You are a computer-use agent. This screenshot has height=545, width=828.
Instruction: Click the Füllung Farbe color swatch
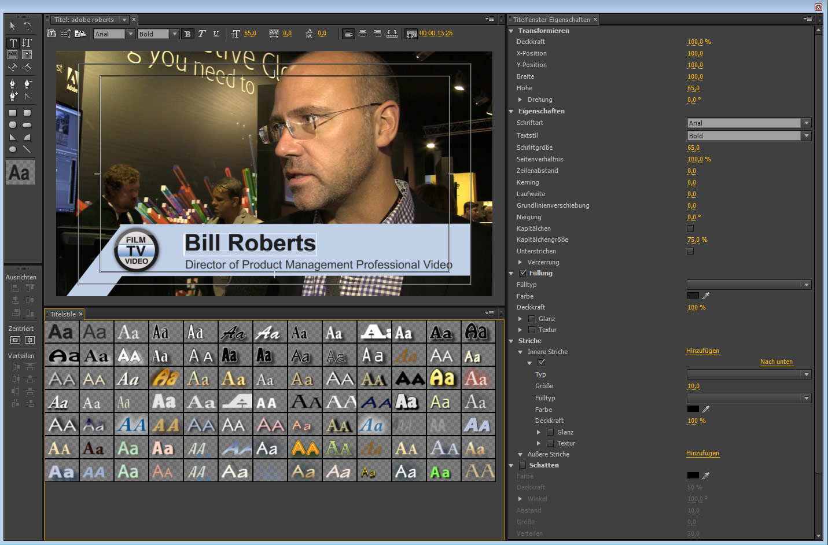click(693, 296)
